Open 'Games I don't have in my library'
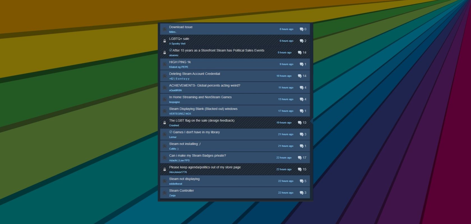 (x=196, y=132)
